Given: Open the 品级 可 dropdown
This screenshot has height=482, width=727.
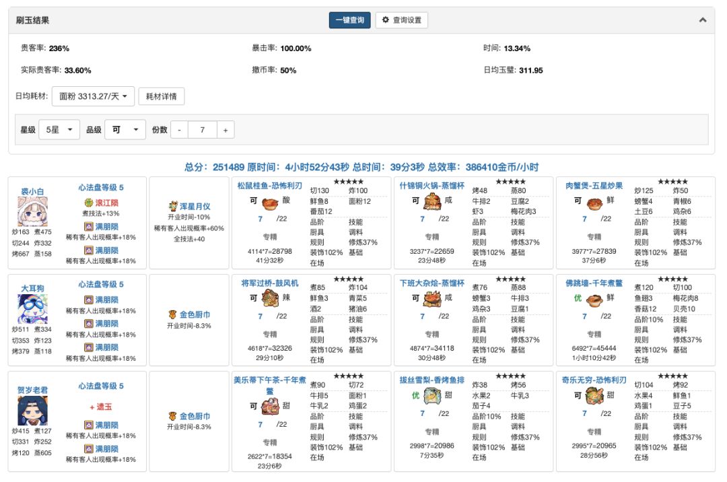Looking at the screenshot, I should pyautogui.click(x=125, y=130).
